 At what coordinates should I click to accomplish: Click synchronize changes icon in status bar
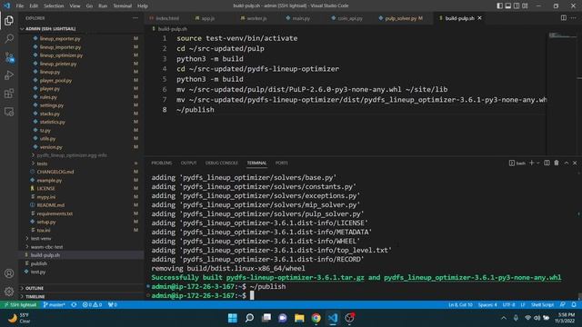point(74,305)
